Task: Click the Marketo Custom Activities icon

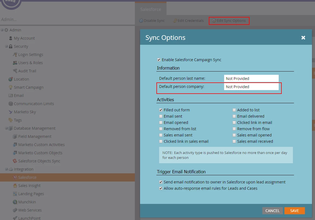Action: (x=15, y=145)
